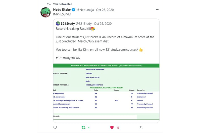Click Nedu Ekeke's profile avatar
201x133 pixels.
click(45, 12)
